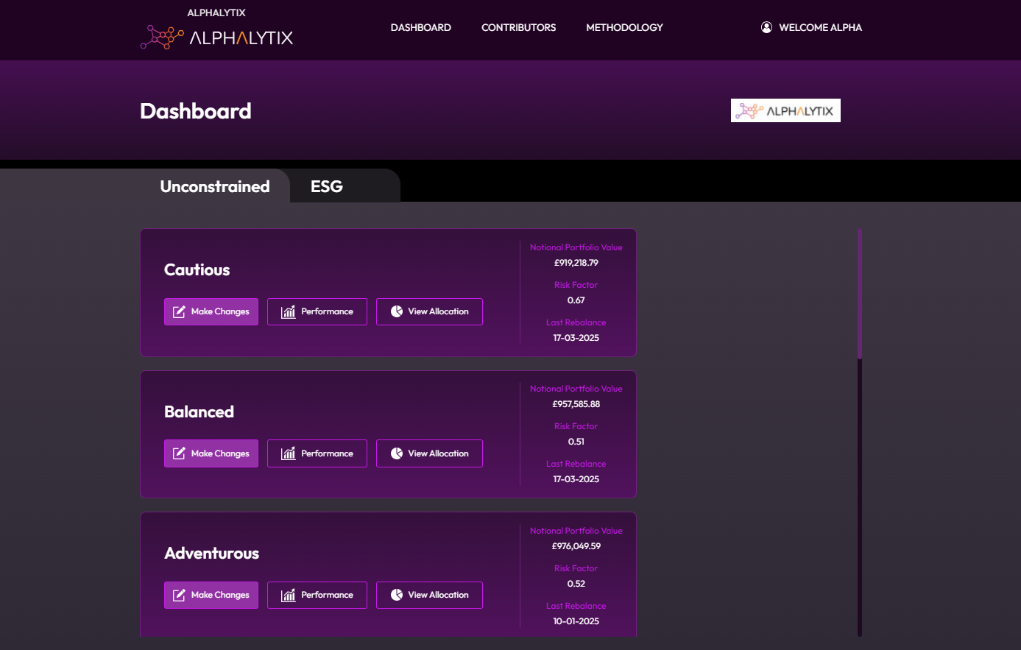Click the bar chart icon for Adventurous

pos(289,596)
